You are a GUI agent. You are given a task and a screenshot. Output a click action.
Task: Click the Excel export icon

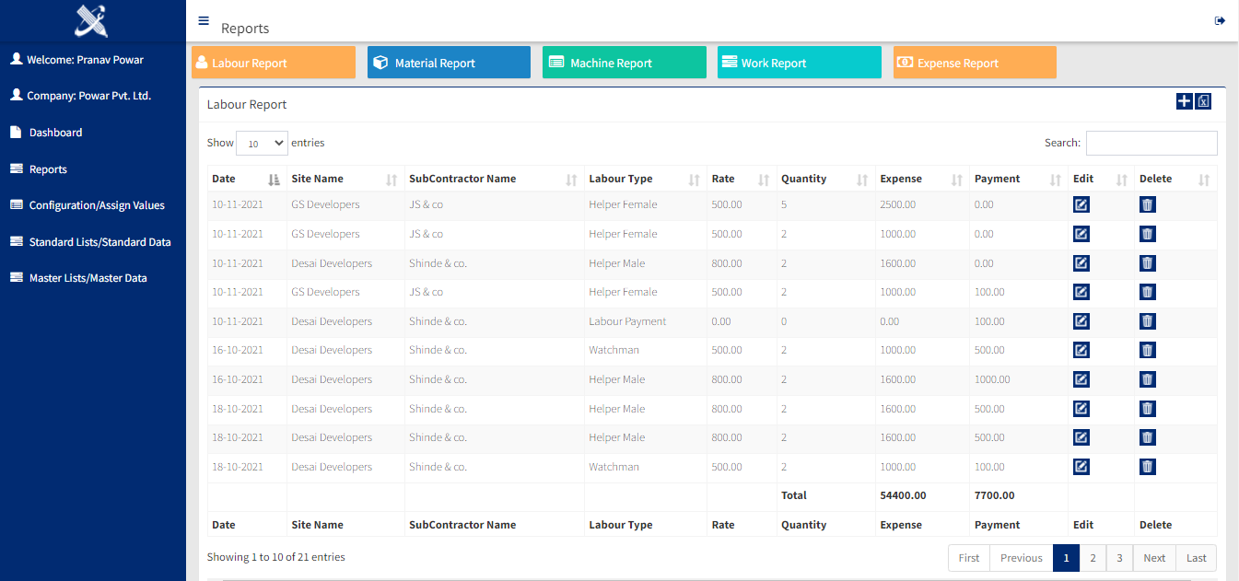point(1203,101)
